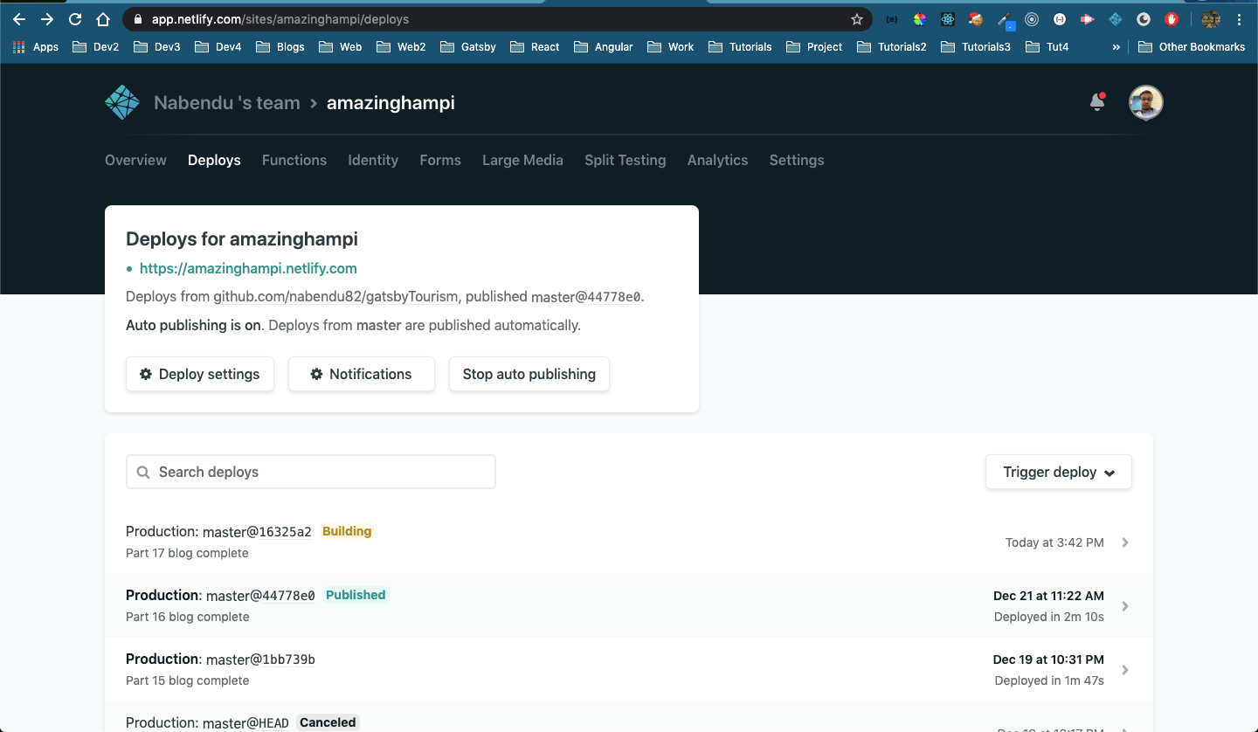
Task: Click the "Dec 21 at 11:22 AM" timestamp
Action: [1048, 596]
